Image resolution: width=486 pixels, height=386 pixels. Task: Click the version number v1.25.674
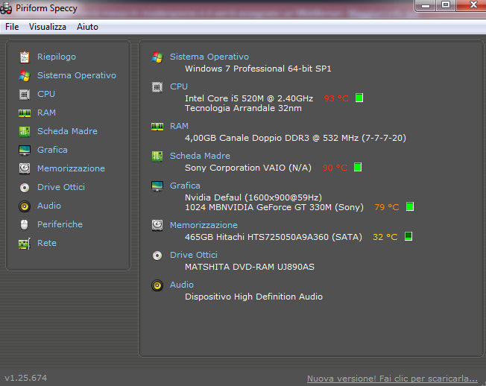(x=26, y=378)
